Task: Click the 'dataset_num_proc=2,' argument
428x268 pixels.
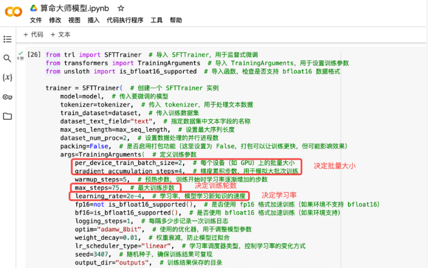Action: point(95,138)
